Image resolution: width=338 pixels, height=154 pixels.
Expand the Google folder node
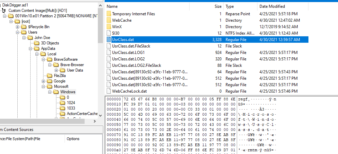pos(43,81)
